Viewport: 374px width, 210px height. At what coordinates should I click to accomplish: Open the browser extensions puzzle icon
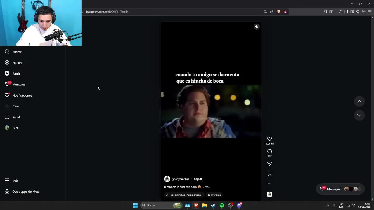point(325,12)
